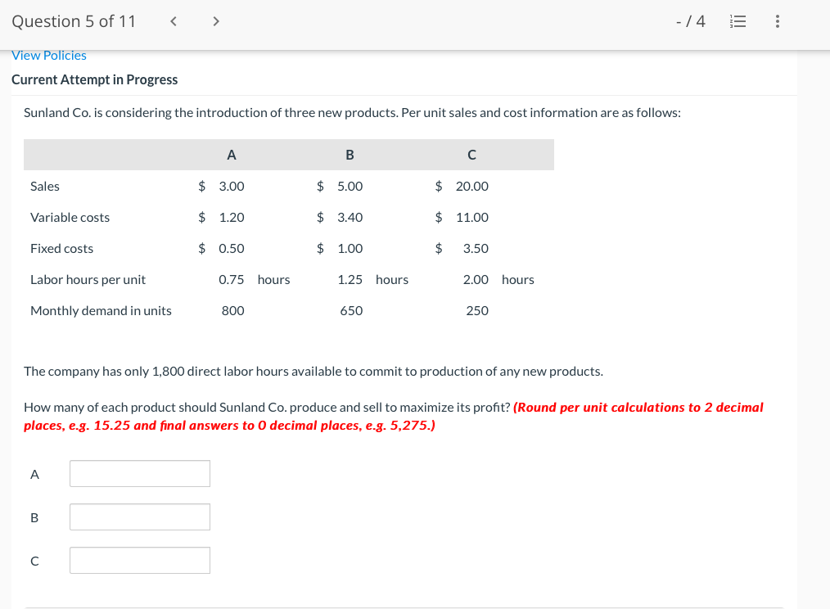The width and height of the screenshot is (830, 609).
Task: Open additional options with the vertical dots
Action: click(x=776, y=22)
